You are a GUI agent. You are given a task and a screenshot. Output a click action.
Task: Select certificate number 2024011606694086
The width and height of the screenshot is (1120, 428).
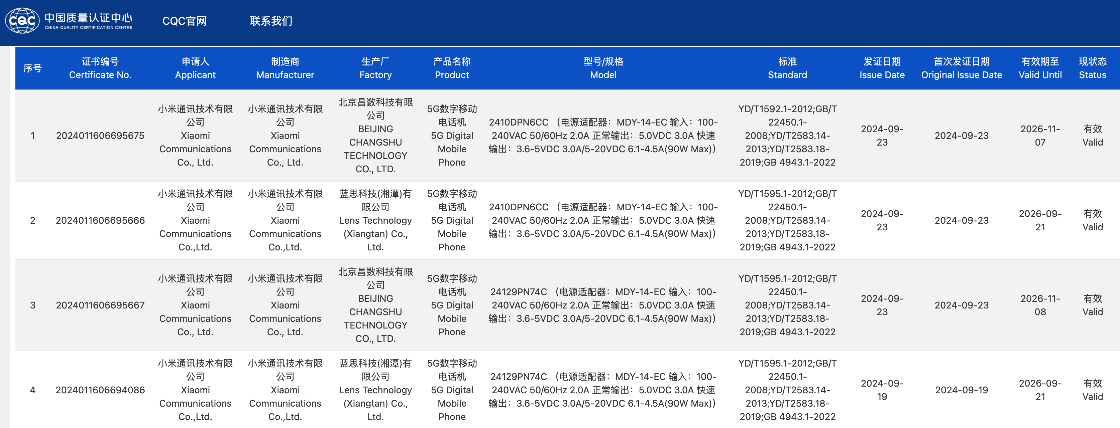pos(100,390)
